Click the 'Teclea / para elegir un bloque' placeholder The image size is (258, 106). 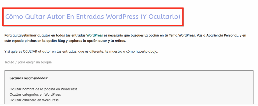pyautogui.click(x=28, y=62)
